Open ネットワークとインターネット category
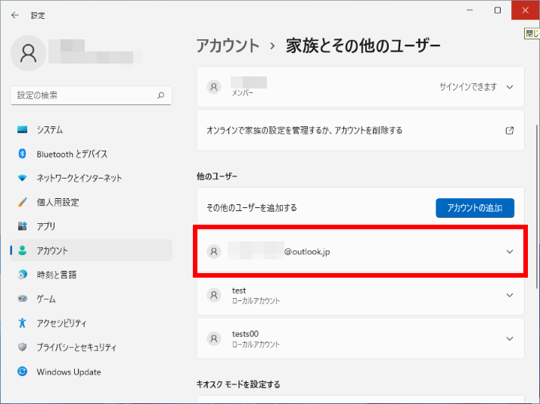The width and height of the screenshot is (540, 404). click(x=92, y=178)
